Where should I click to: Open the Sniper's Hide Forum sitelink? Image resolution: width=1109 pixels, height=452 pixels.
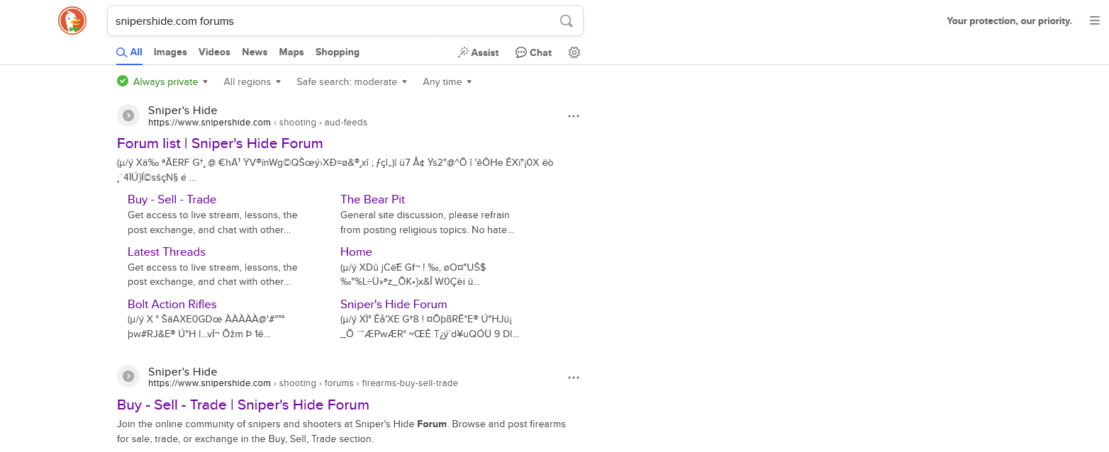click(394, 304)
